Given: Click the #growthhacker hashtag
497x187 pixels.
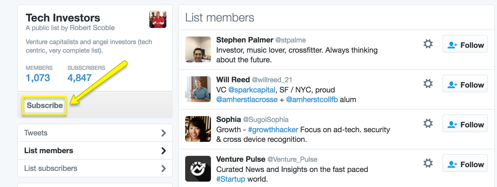Looking at the screenshot, I should click(x=273, y=130).
